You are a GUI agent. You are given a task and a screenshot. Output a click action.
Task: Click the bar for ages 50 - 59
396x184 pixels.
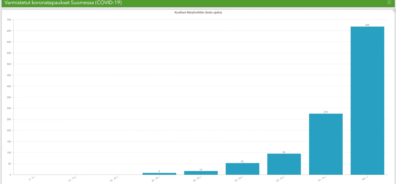coord(242,169)
